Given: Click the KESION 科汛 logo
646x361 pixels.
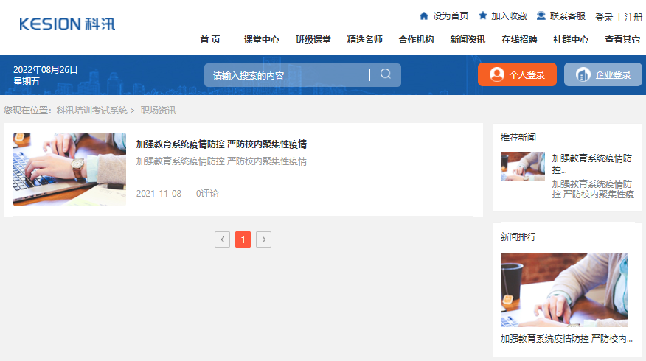Looking at the screenshot, I should click(67, 24).
